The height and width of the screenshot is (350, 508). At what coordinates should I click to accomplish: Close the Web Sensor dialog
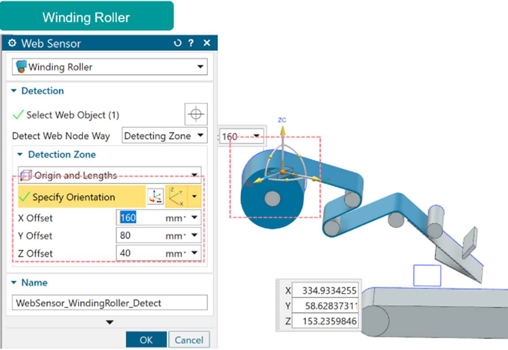(207, 43)
